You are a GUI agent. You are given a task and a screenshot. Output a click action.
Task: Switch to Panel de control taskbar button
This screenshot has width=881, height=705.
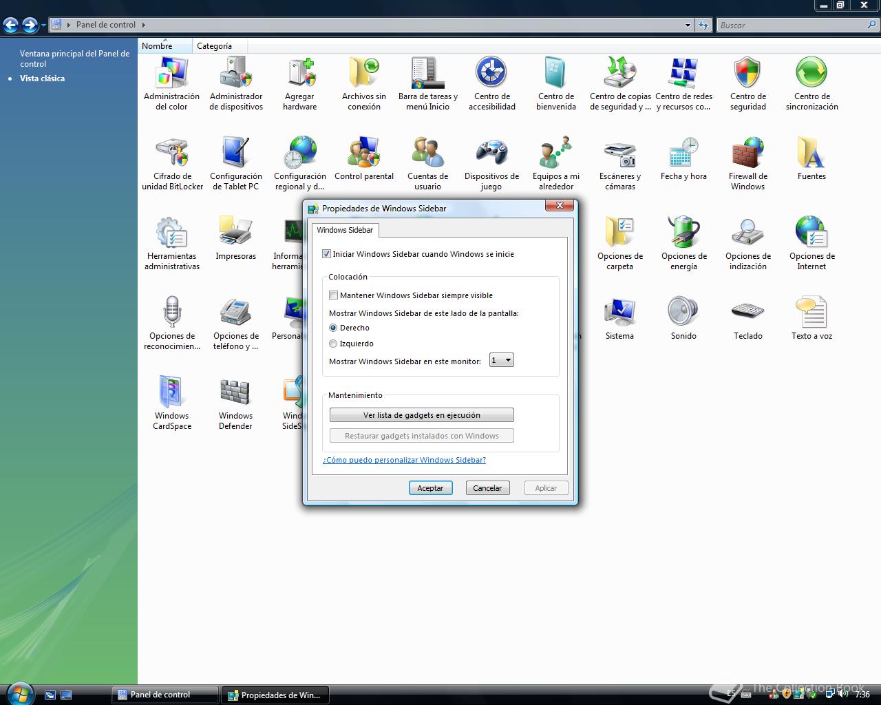(x=165, y=695)
